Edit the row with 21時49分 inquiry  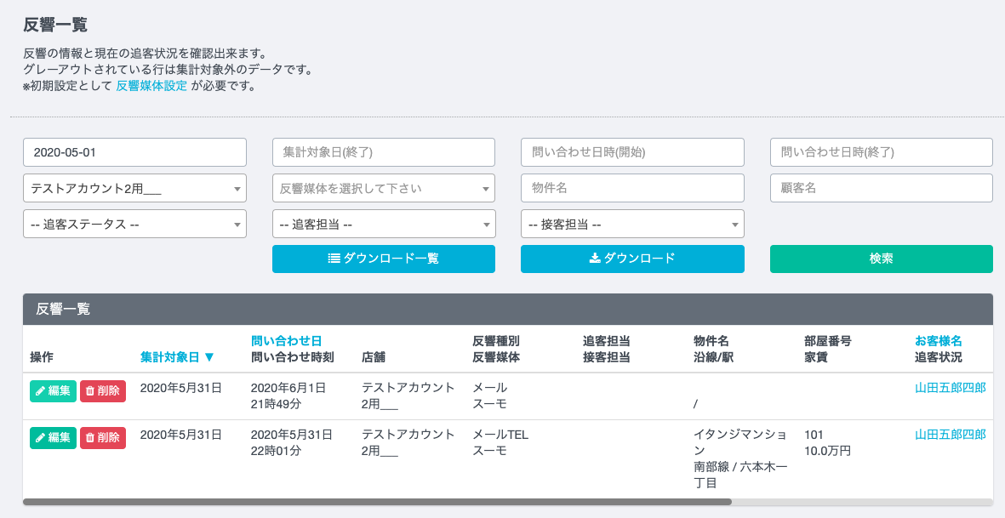[53, 391]
